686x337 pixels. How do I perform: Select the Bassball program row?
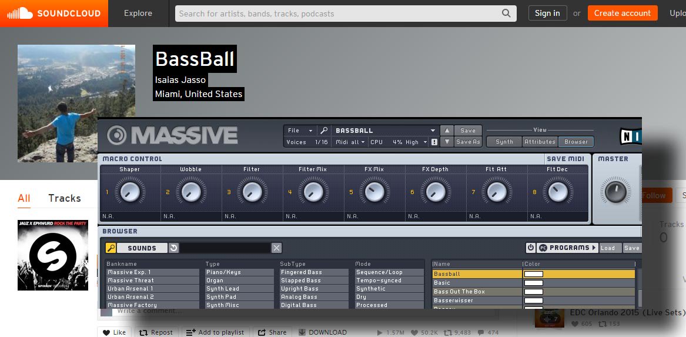click(x=534, y=274)
